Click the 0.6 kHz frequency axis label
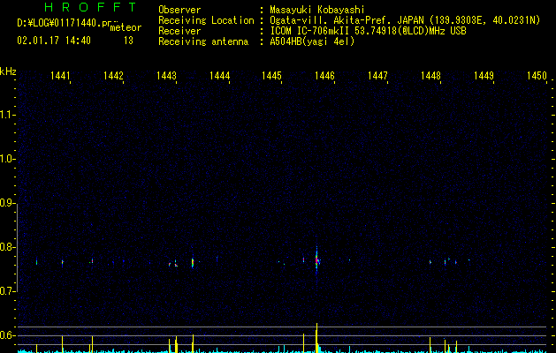The height and width of the screenshot is (353, 556). [7, 335]
